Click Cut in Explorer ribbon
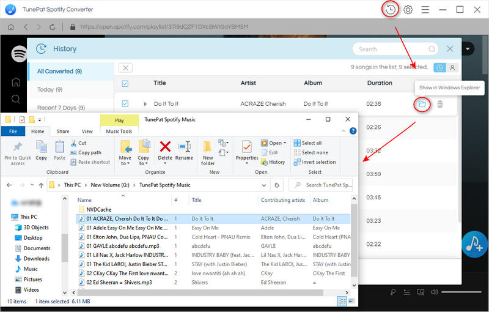 79,143
